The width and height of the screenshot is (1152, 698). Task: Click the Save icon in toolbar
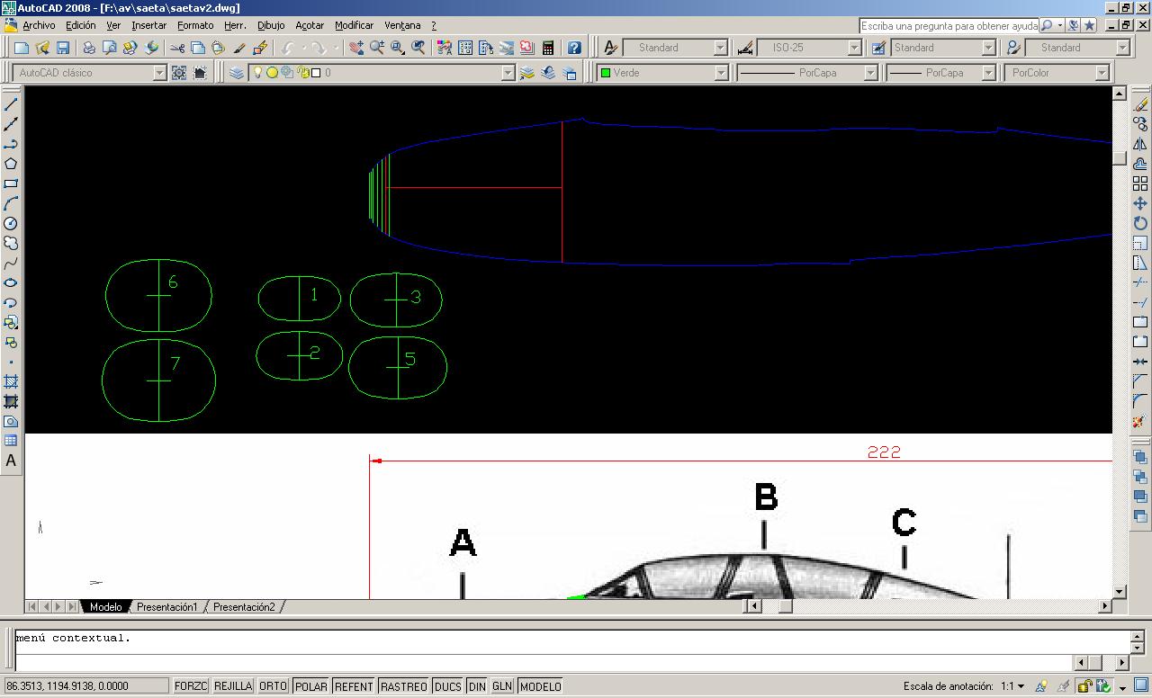point(63,48)
